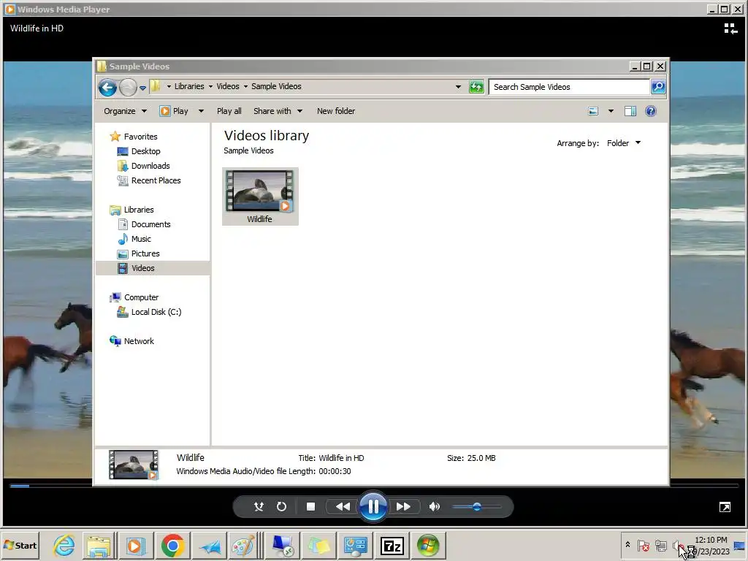748x561 pixels.
Task: Click the rewind button in Media Player
Action: [x=343, y=507]
